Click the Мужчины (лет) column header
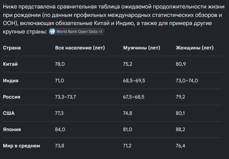This screenshot has width=229, height=159. click(x=142, y=48)
